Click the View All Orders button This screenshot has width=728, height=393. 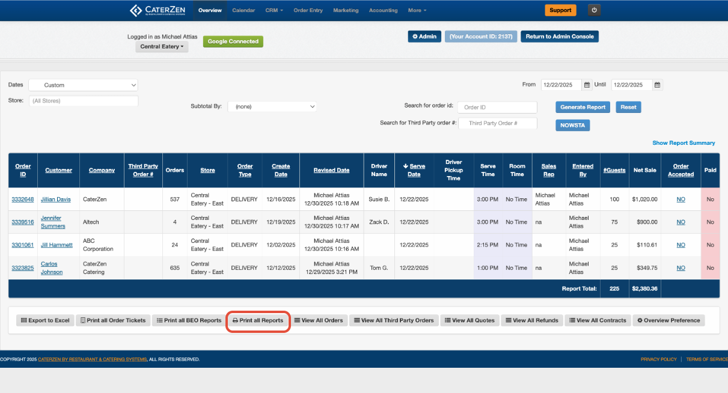pyautogui.click(x=319, y=320)
